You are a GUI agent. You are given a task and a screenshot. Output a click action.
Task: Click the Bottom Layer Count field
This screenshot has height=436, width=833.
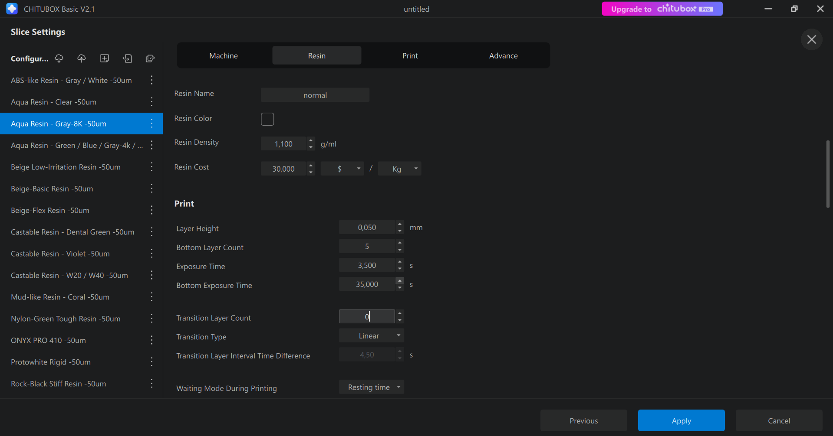pos(367,246)
